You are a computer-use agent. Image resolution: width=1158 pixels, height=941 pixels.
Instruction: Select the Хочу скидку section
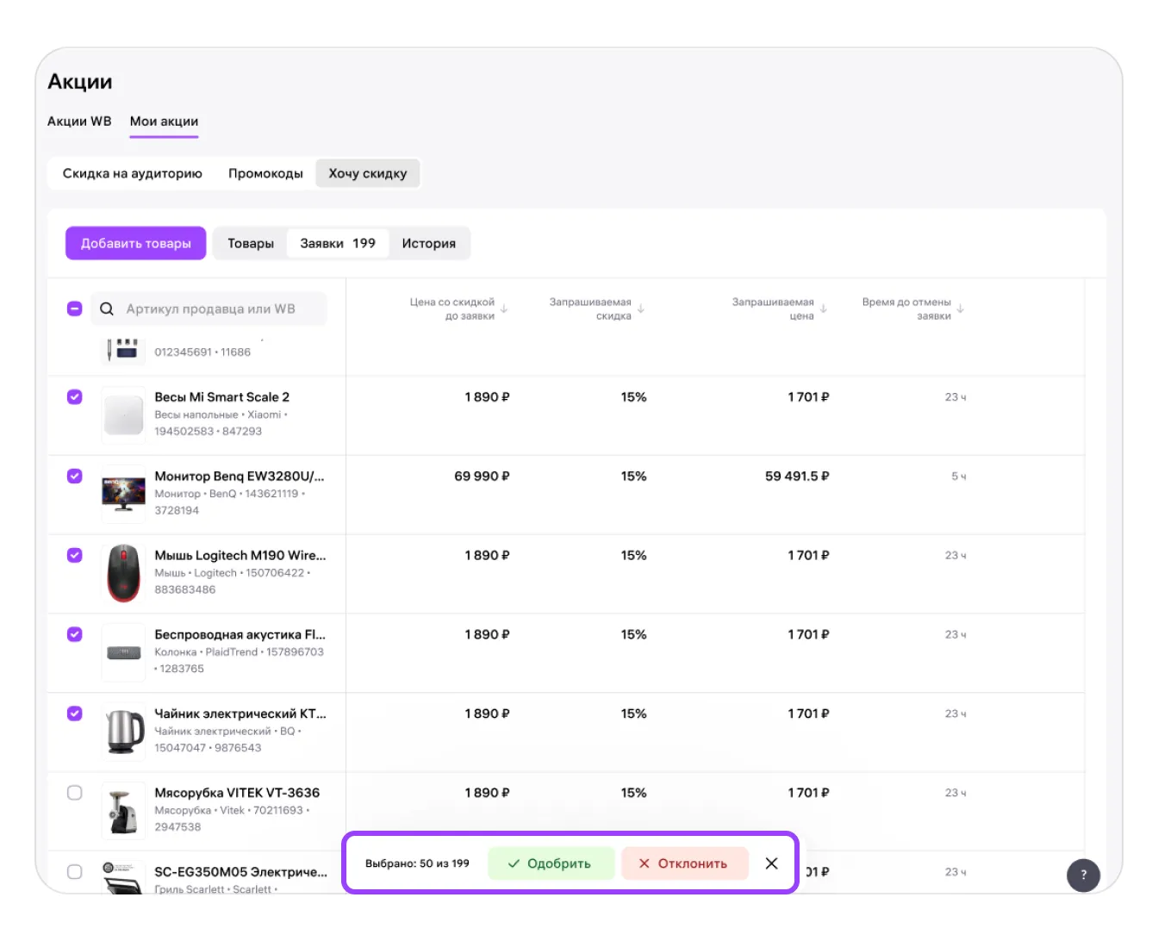click(368, 173)
